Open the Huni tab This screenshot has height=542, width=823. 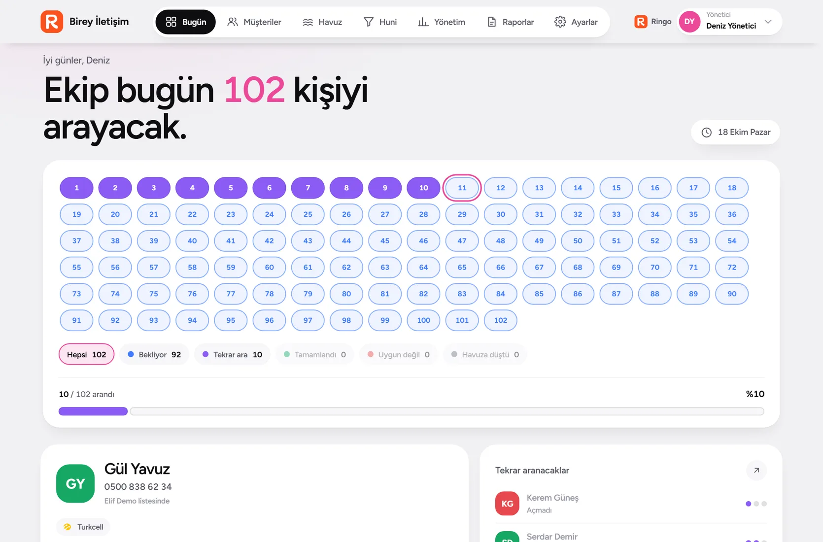click(380, 22)
